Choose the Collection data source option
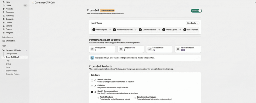Viewport: 256px width, 103px height. 92,86
